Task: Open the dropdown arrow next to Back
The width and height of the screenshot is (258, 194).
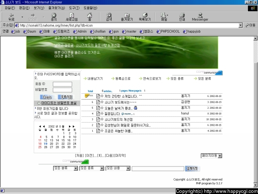Action: coord(22,17)
